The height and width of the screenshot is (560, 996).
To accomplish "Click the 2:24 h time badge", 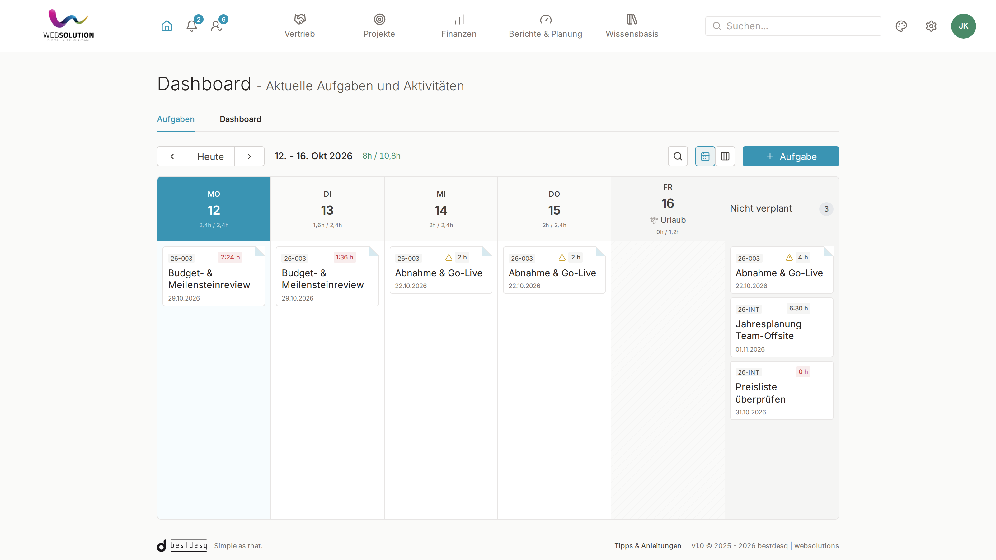I will (230, 257).
